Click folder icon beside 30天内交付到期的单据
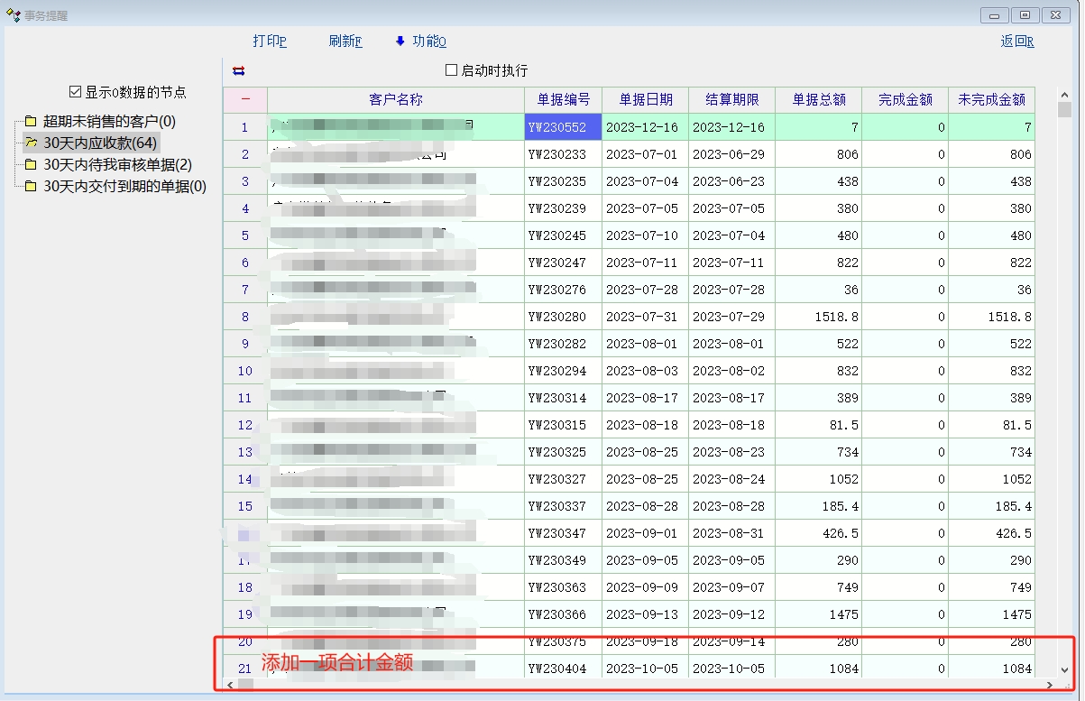The image size is (1085, 701). point(31,187)
